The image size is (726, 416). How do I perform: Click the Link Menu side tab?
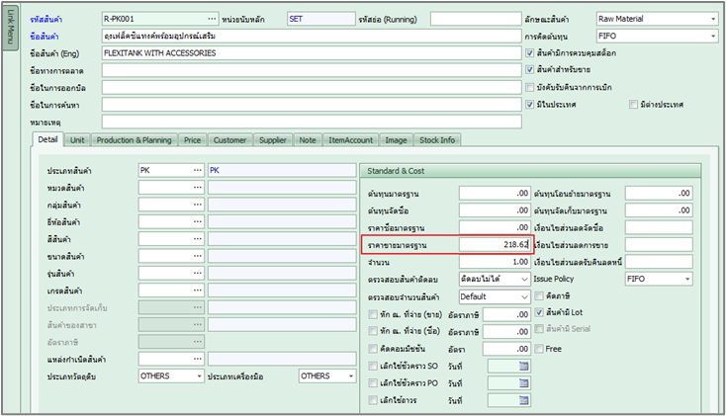11,38
